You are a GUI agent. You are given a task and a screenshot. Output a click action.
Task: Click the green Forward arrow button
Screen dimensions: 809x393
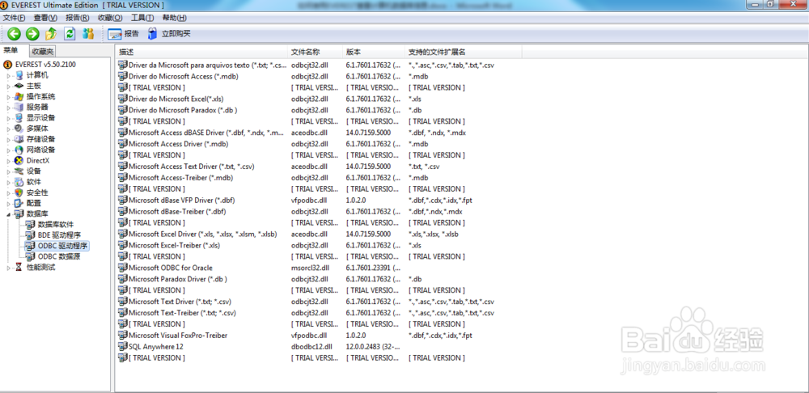32,34
